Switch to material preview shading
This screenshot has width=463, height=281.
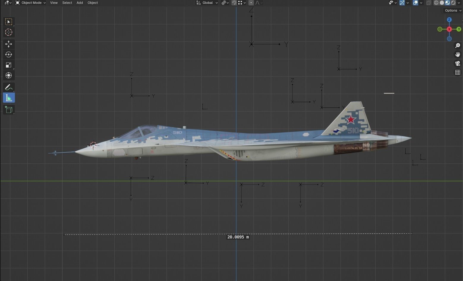point(448,3)
